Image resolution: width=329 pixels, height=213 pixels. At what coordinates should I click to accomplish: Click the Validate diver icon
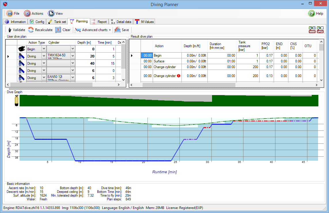(10, 30)
